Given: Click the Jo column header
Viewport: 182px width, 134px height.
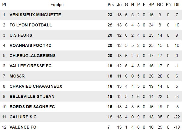Looking at the screenshot, I should pyautogui.click(x=119, y=5).
